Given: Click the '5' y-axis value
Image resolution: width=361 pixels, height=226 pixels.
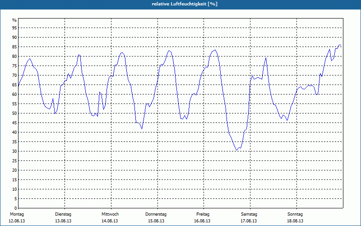Looking at the screenshot, I should 16,199.
